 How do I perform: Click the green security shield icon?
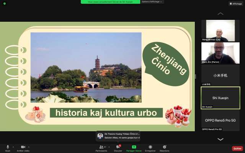(5, 3)
